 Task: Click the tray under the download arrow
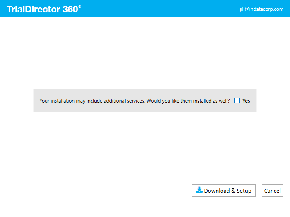point(199,192)
